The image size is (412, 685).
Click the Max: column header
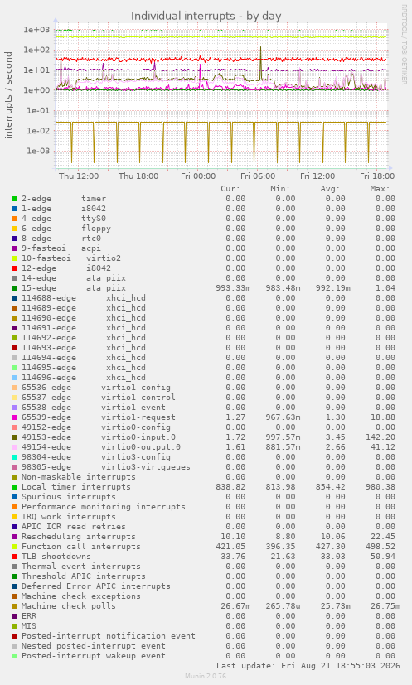tap(380, 189)
